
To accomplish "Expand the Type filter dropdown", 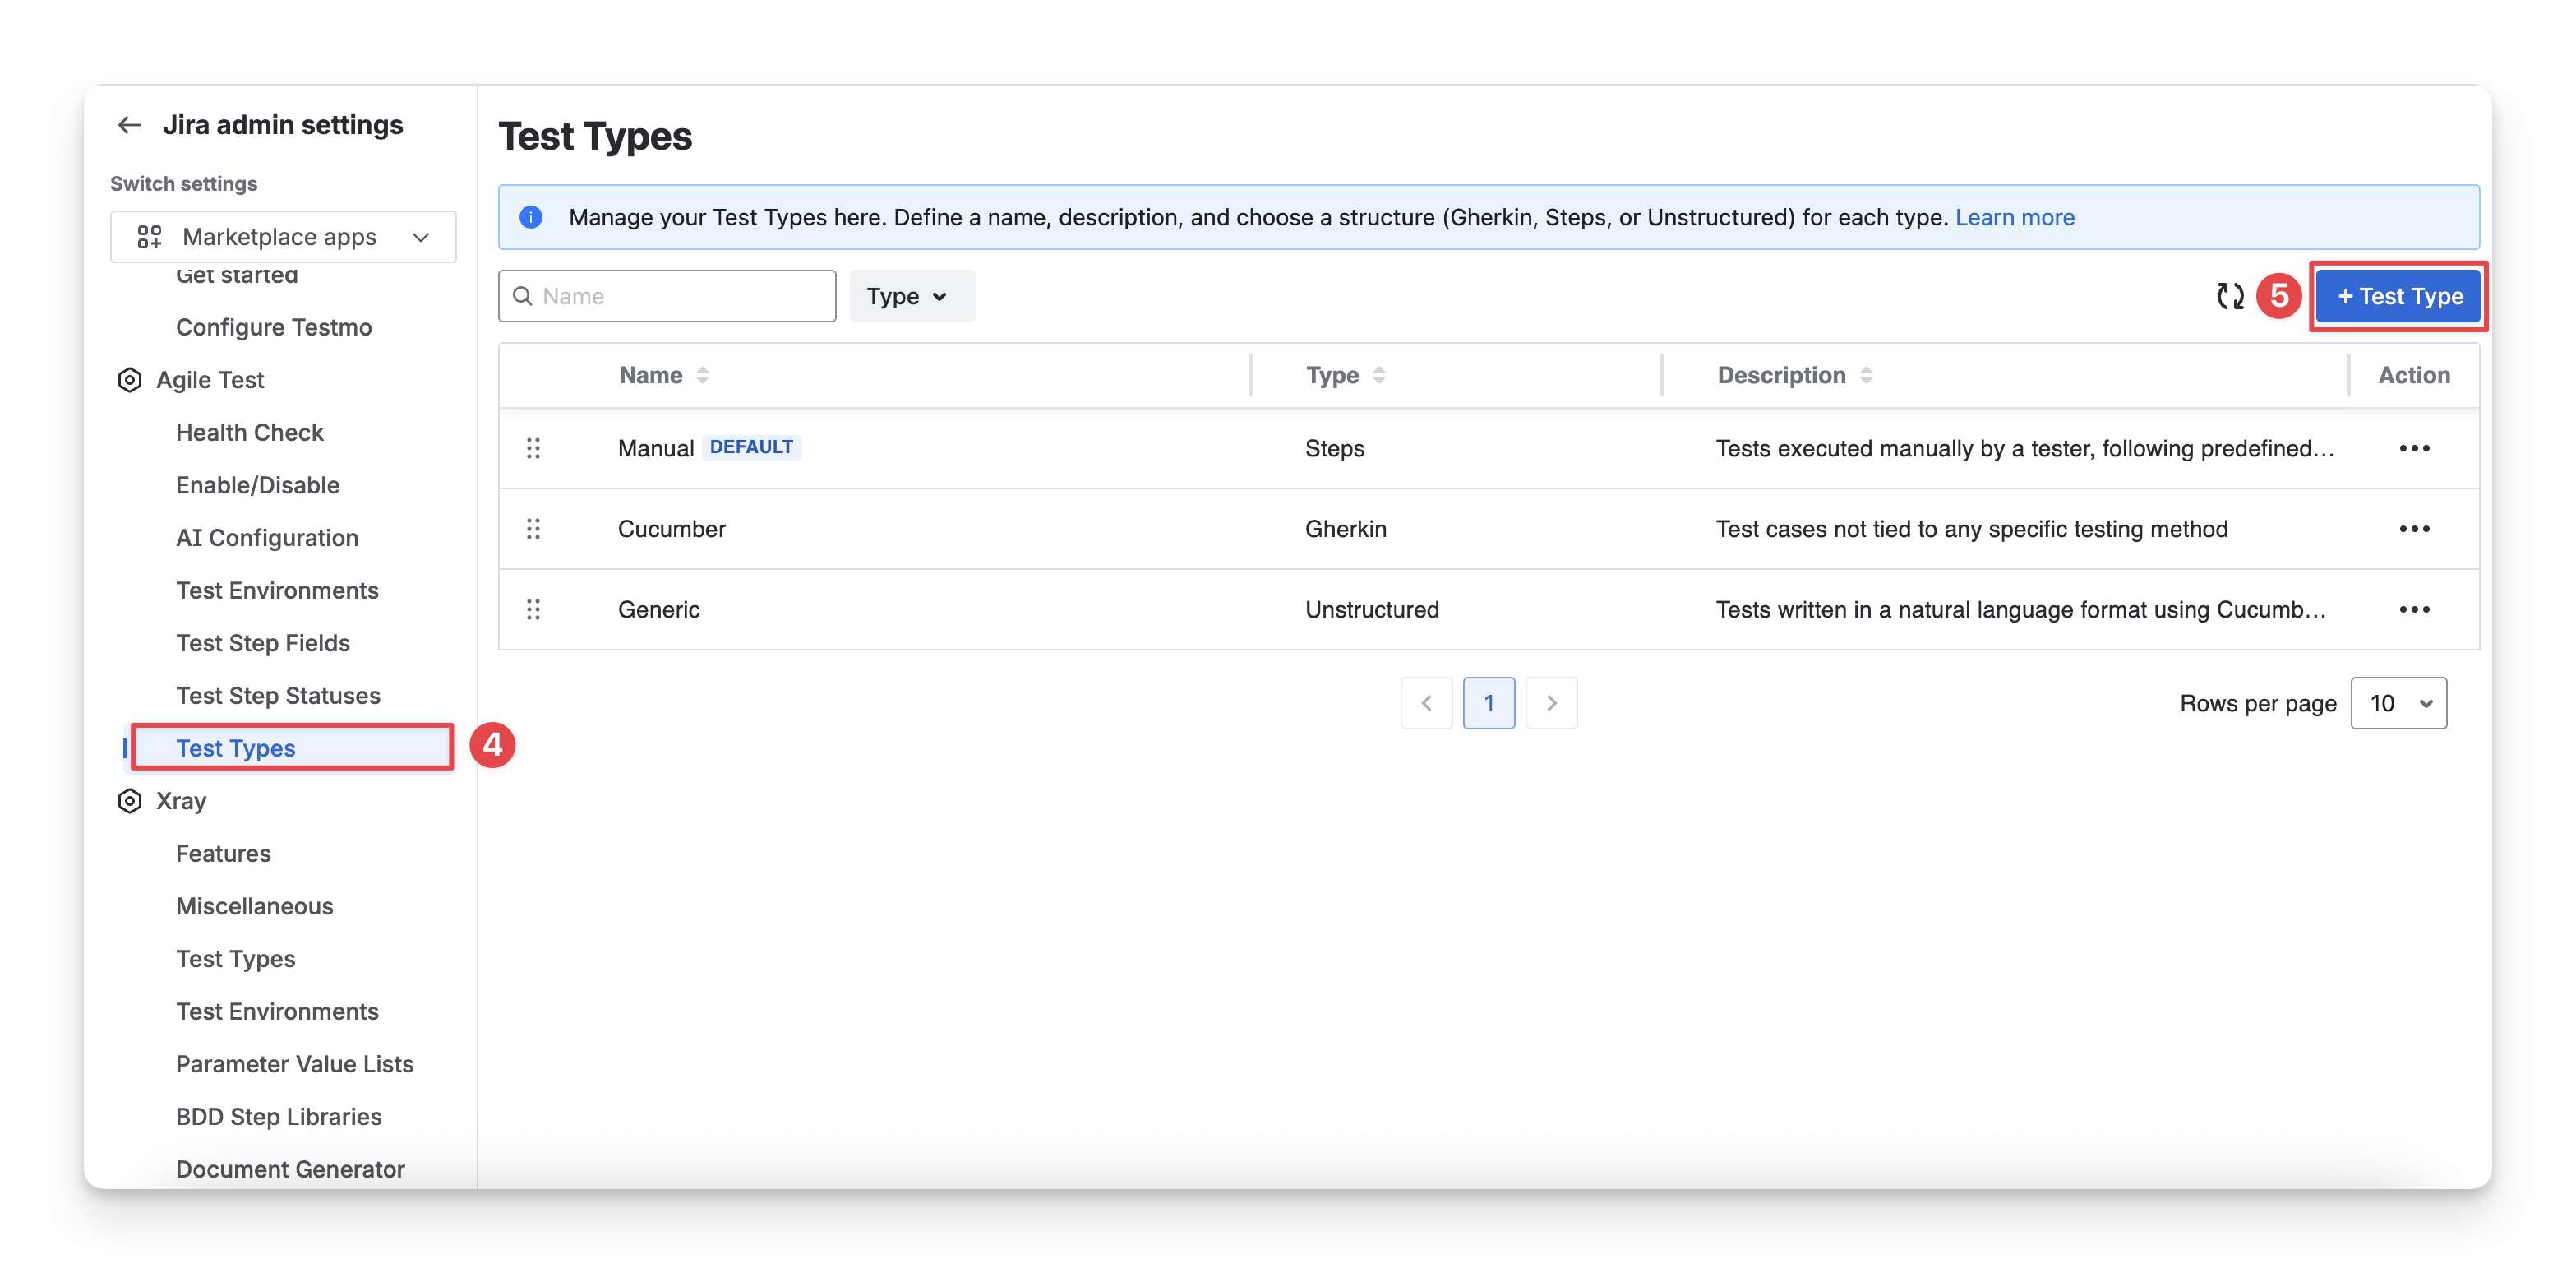I will click(911, 296).
